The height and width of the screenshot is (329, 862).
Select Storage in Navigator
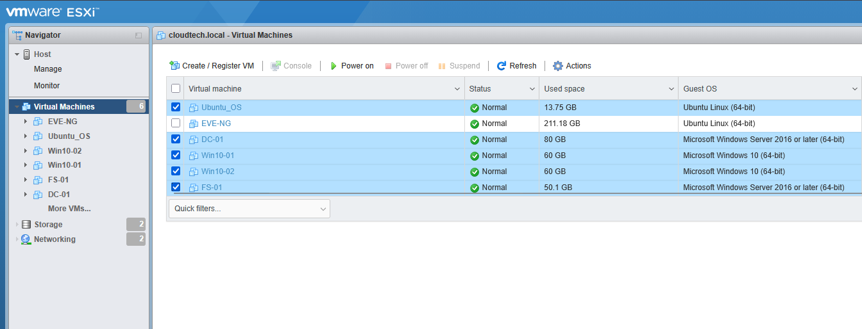click(48, 225)
